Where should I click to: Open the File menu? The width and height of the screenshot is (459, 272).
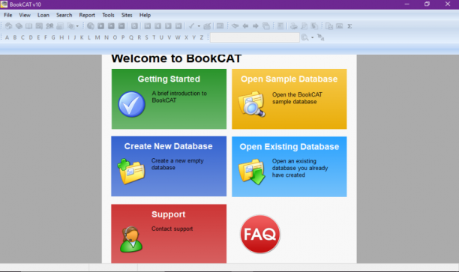click(x=8, y=15)
